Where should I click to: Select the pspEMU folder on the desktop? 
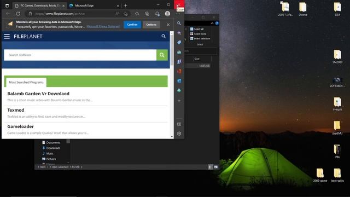pyautogui.click(x=337, y=128)
